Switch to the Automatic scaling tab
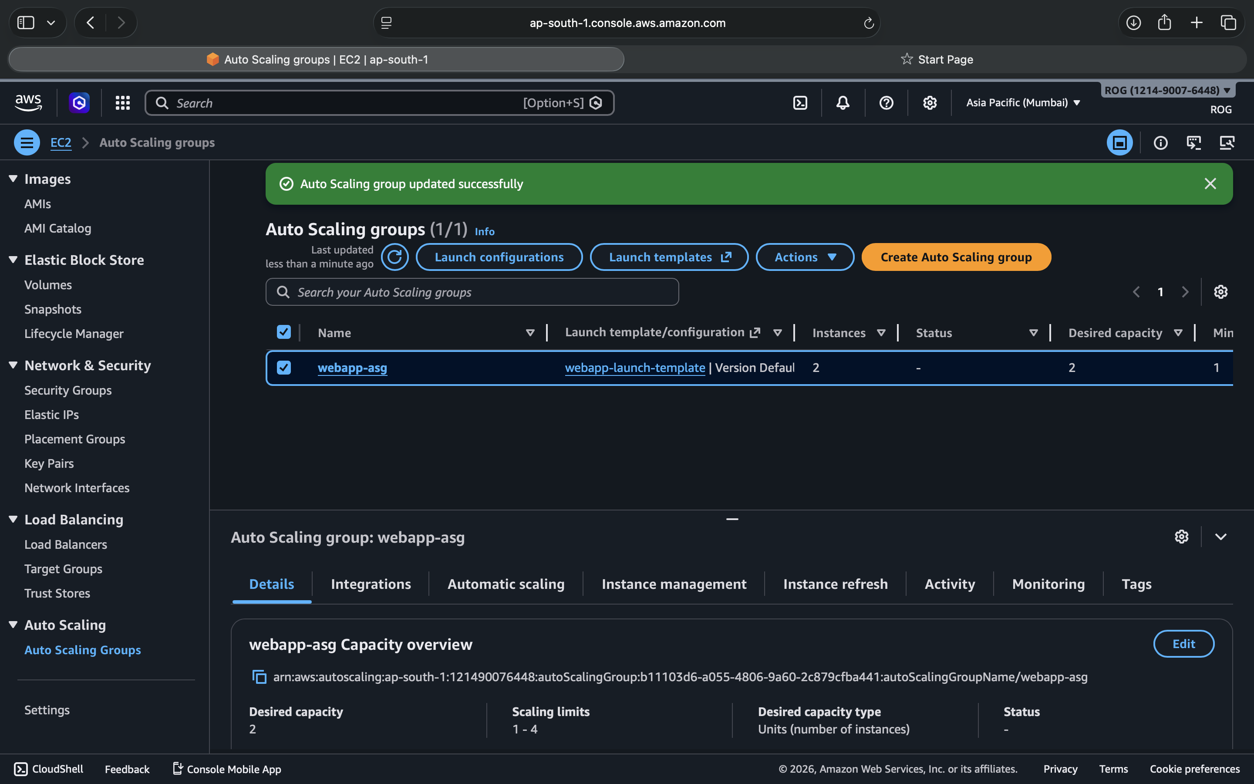The image size is (1254, 784). pos(506,584)
